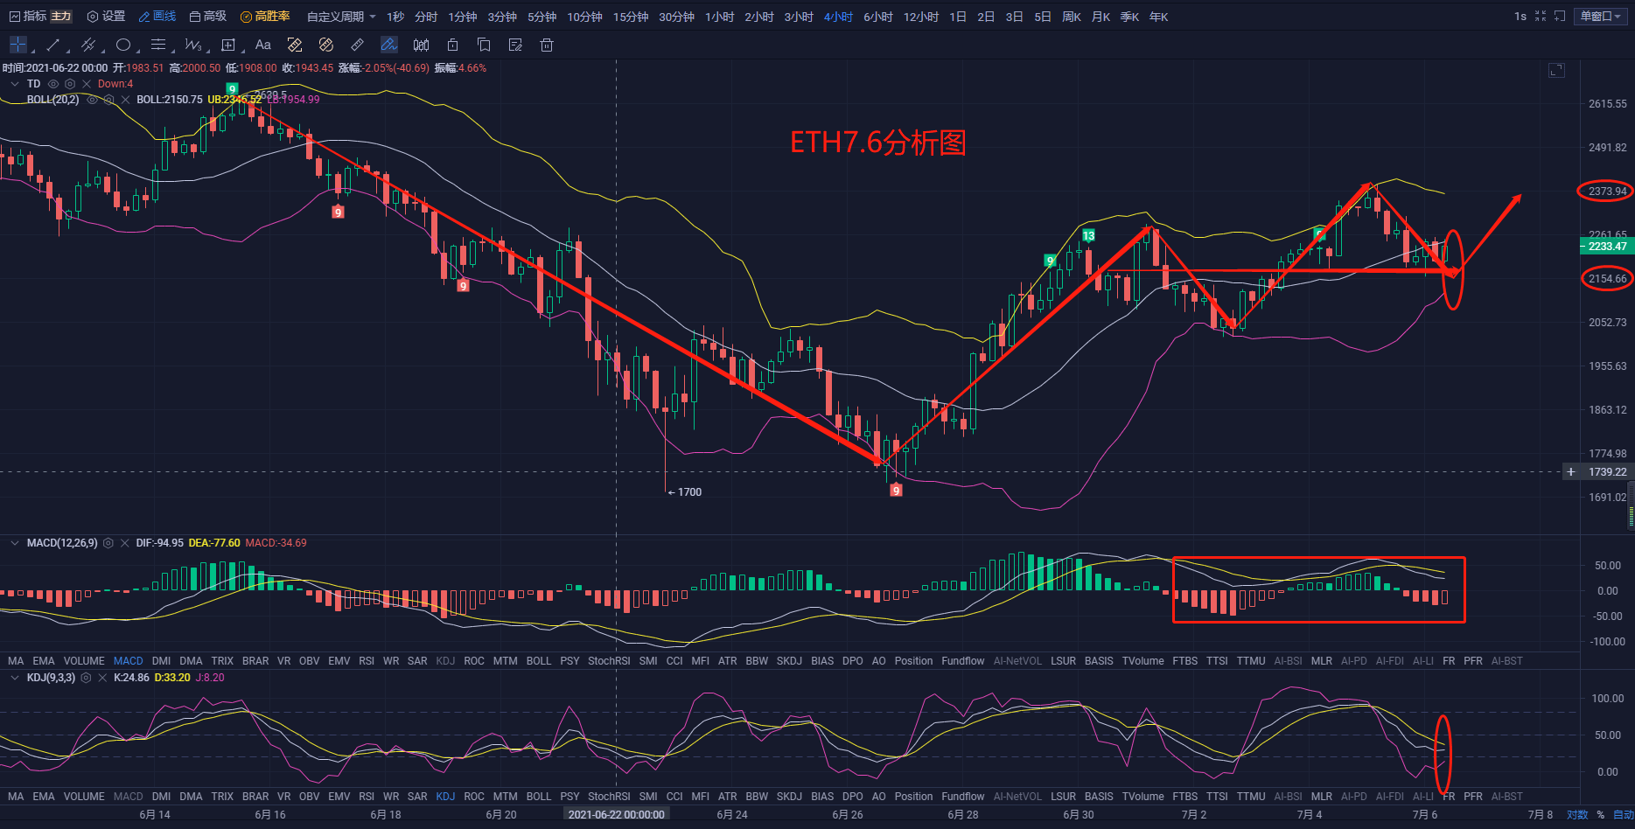The height and width of the screenshot is (829, 1635).
Task: Enable the 画线 drawing mode
Action: (x=157, y=17)
